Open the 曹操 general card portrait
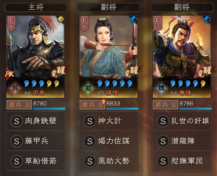The width and height of the screenshot is (217, 176). tap(182, 57)
